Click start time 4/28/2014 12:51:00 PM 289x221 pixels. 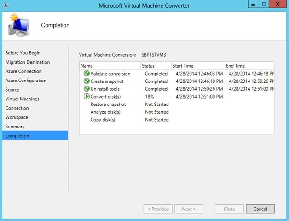pos(199,97)
